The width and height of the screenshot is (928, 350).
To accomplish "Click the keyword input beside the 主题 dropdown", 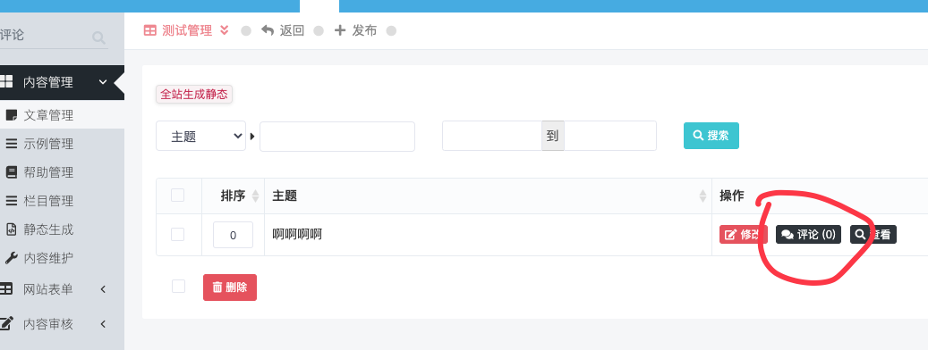I will click(337, 137).
